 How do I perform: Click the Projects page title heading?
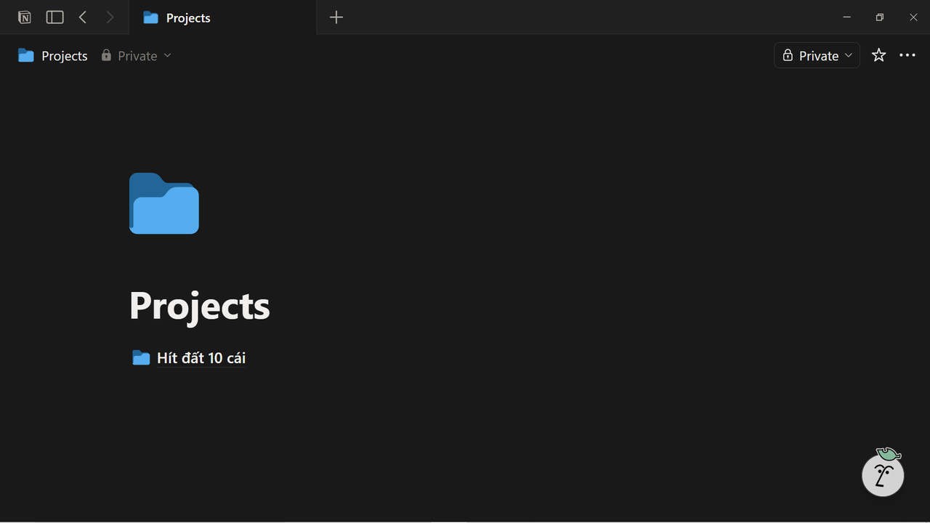(x=200, y=306)
